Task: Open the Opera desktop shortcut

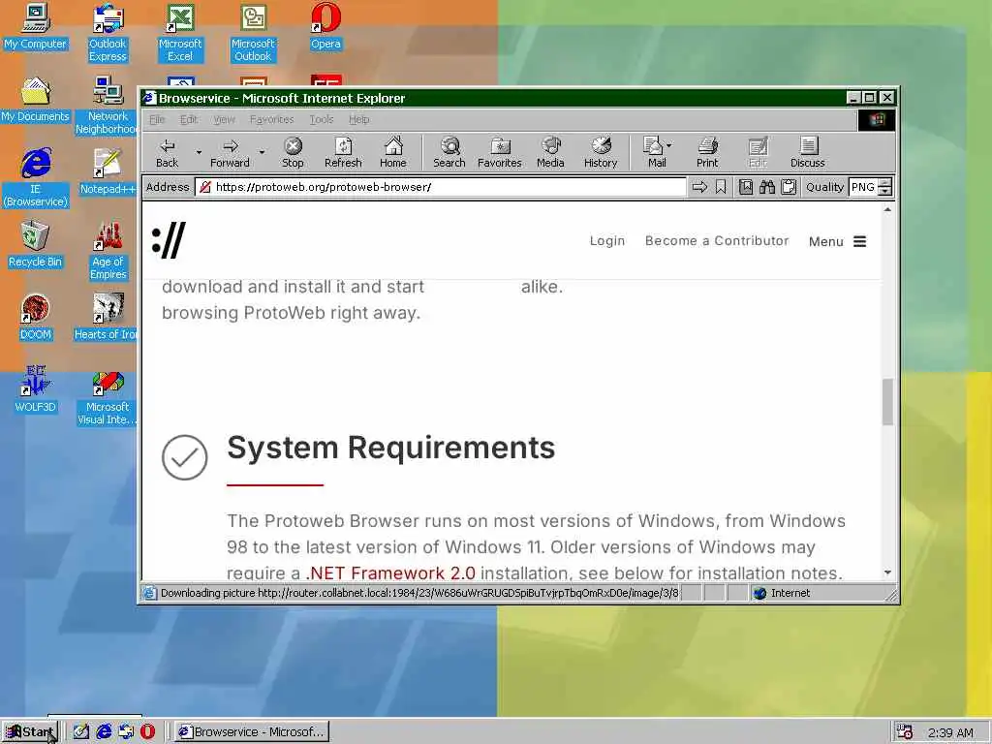Action: coord(325,26)
